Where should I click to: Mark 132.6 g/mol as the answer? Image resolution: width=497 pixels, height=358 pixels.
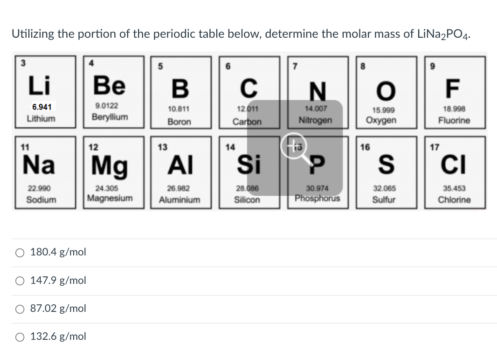[x=21, y=337]
